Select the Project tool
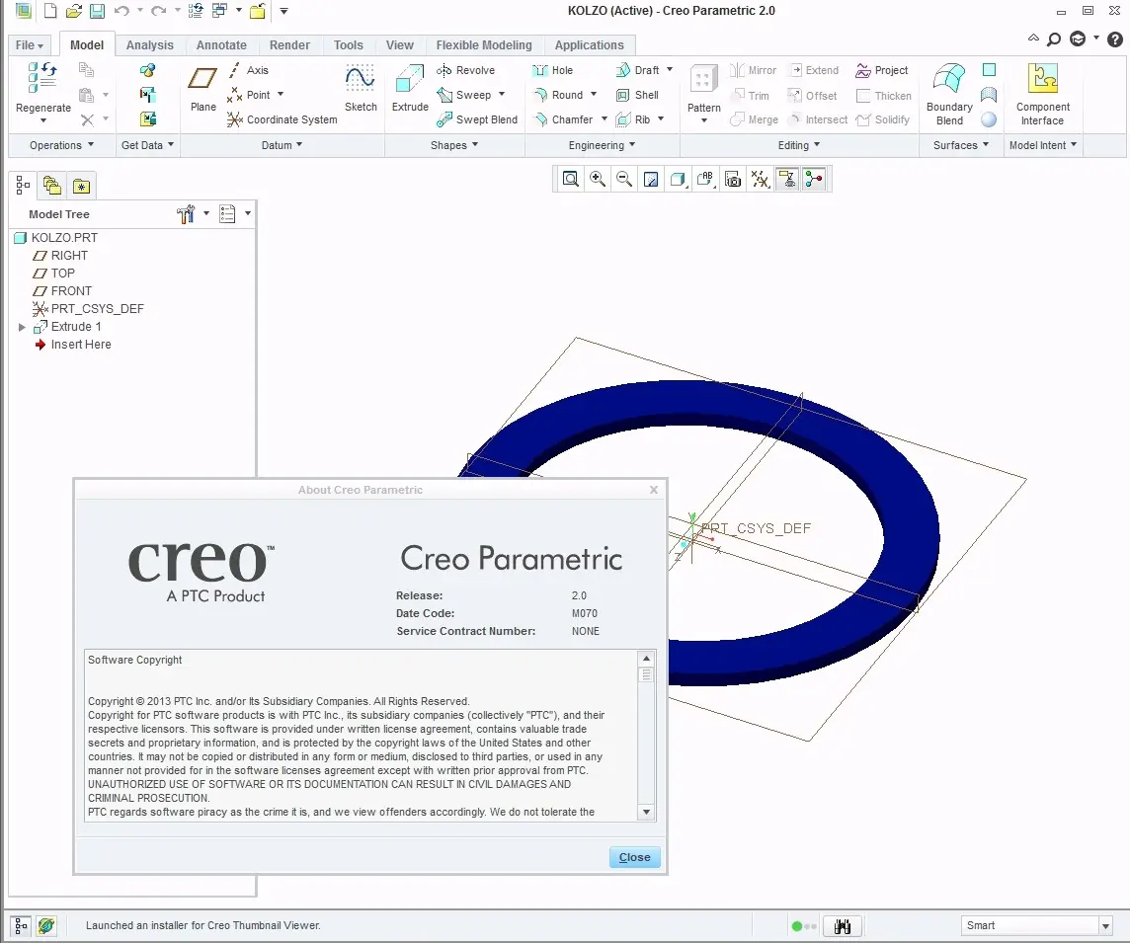1130x943 pixels. point(881,70)
